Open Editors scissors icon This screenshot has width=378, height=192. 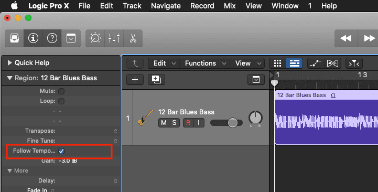pos(133,38)
